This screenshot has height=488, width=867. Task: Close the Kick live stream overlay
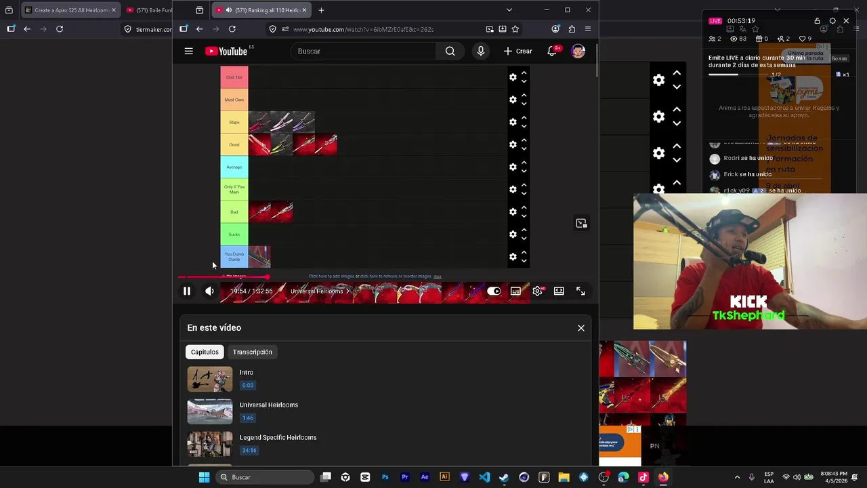846,21
